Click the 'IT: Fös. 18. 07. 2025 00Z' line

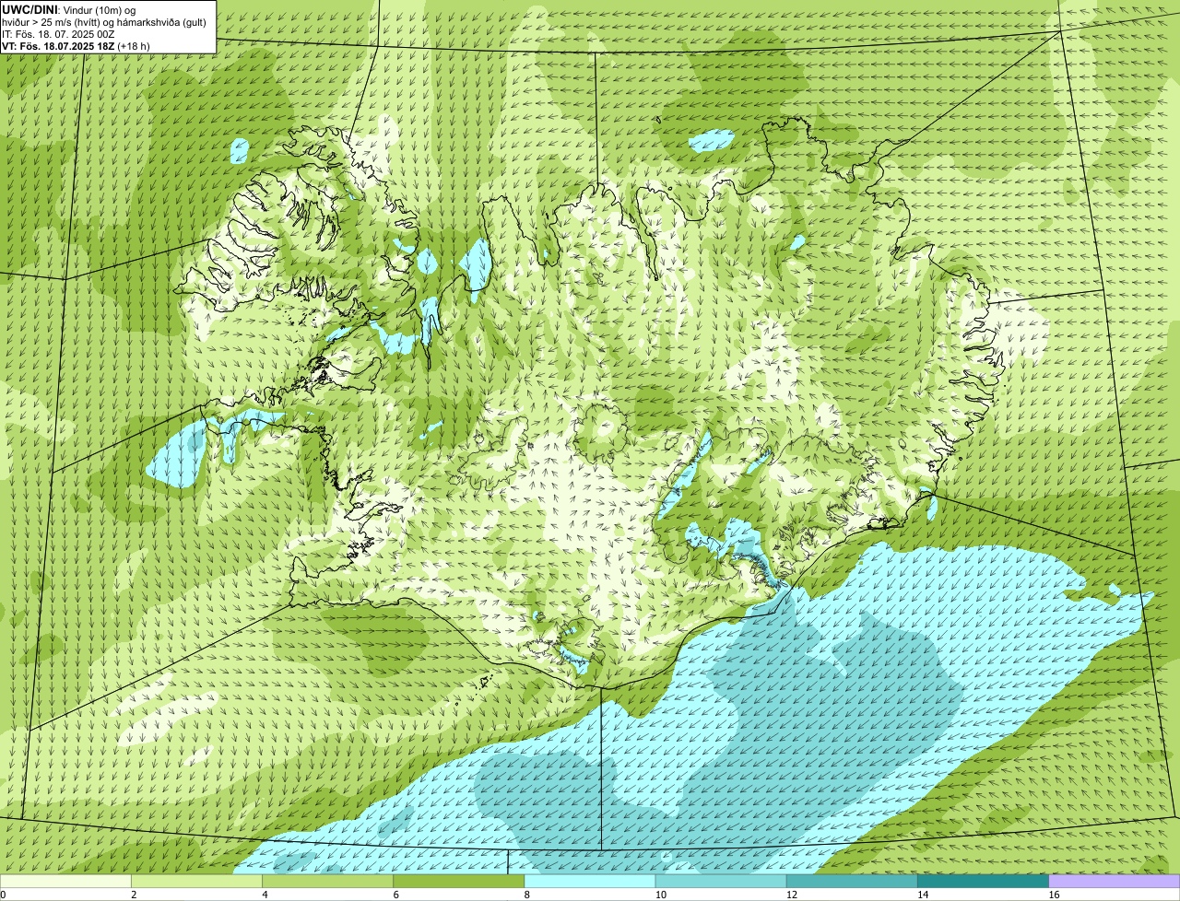pos(58,33)
